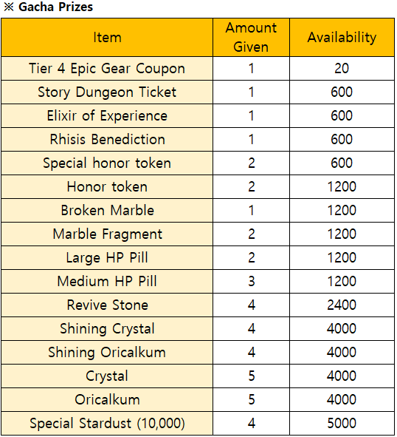Screen dimensions: 397x437
Task: Click the Gacha Prizes heading
Action: 49,7
